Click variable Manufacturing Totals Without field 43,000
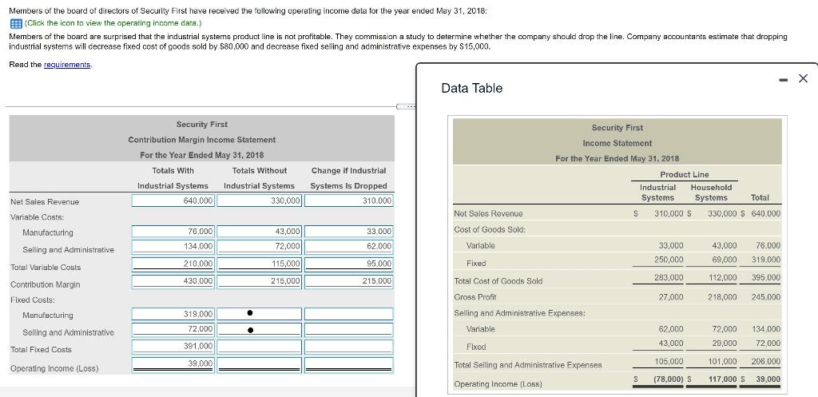This screenshot has height=397, width=818. [260, 231]
